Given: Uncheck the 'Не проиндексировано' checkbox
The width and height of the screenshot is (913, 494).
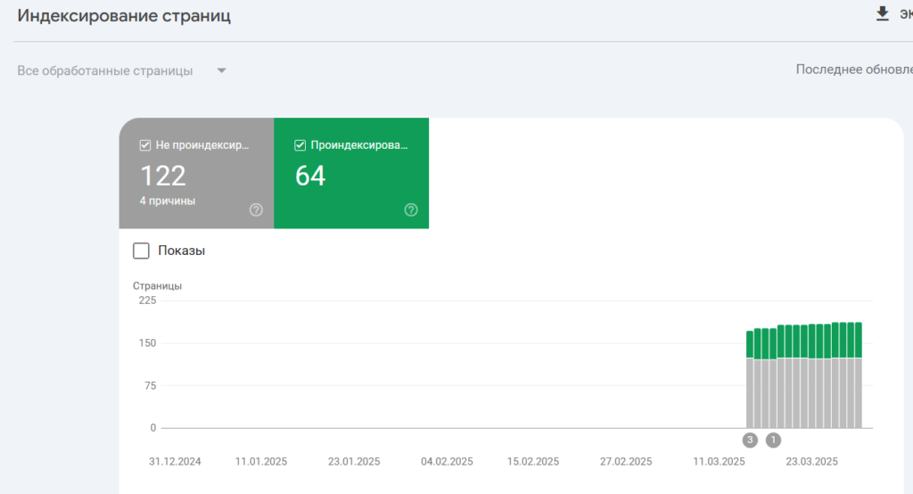Looking at the screenshot, I should point(145,145).
